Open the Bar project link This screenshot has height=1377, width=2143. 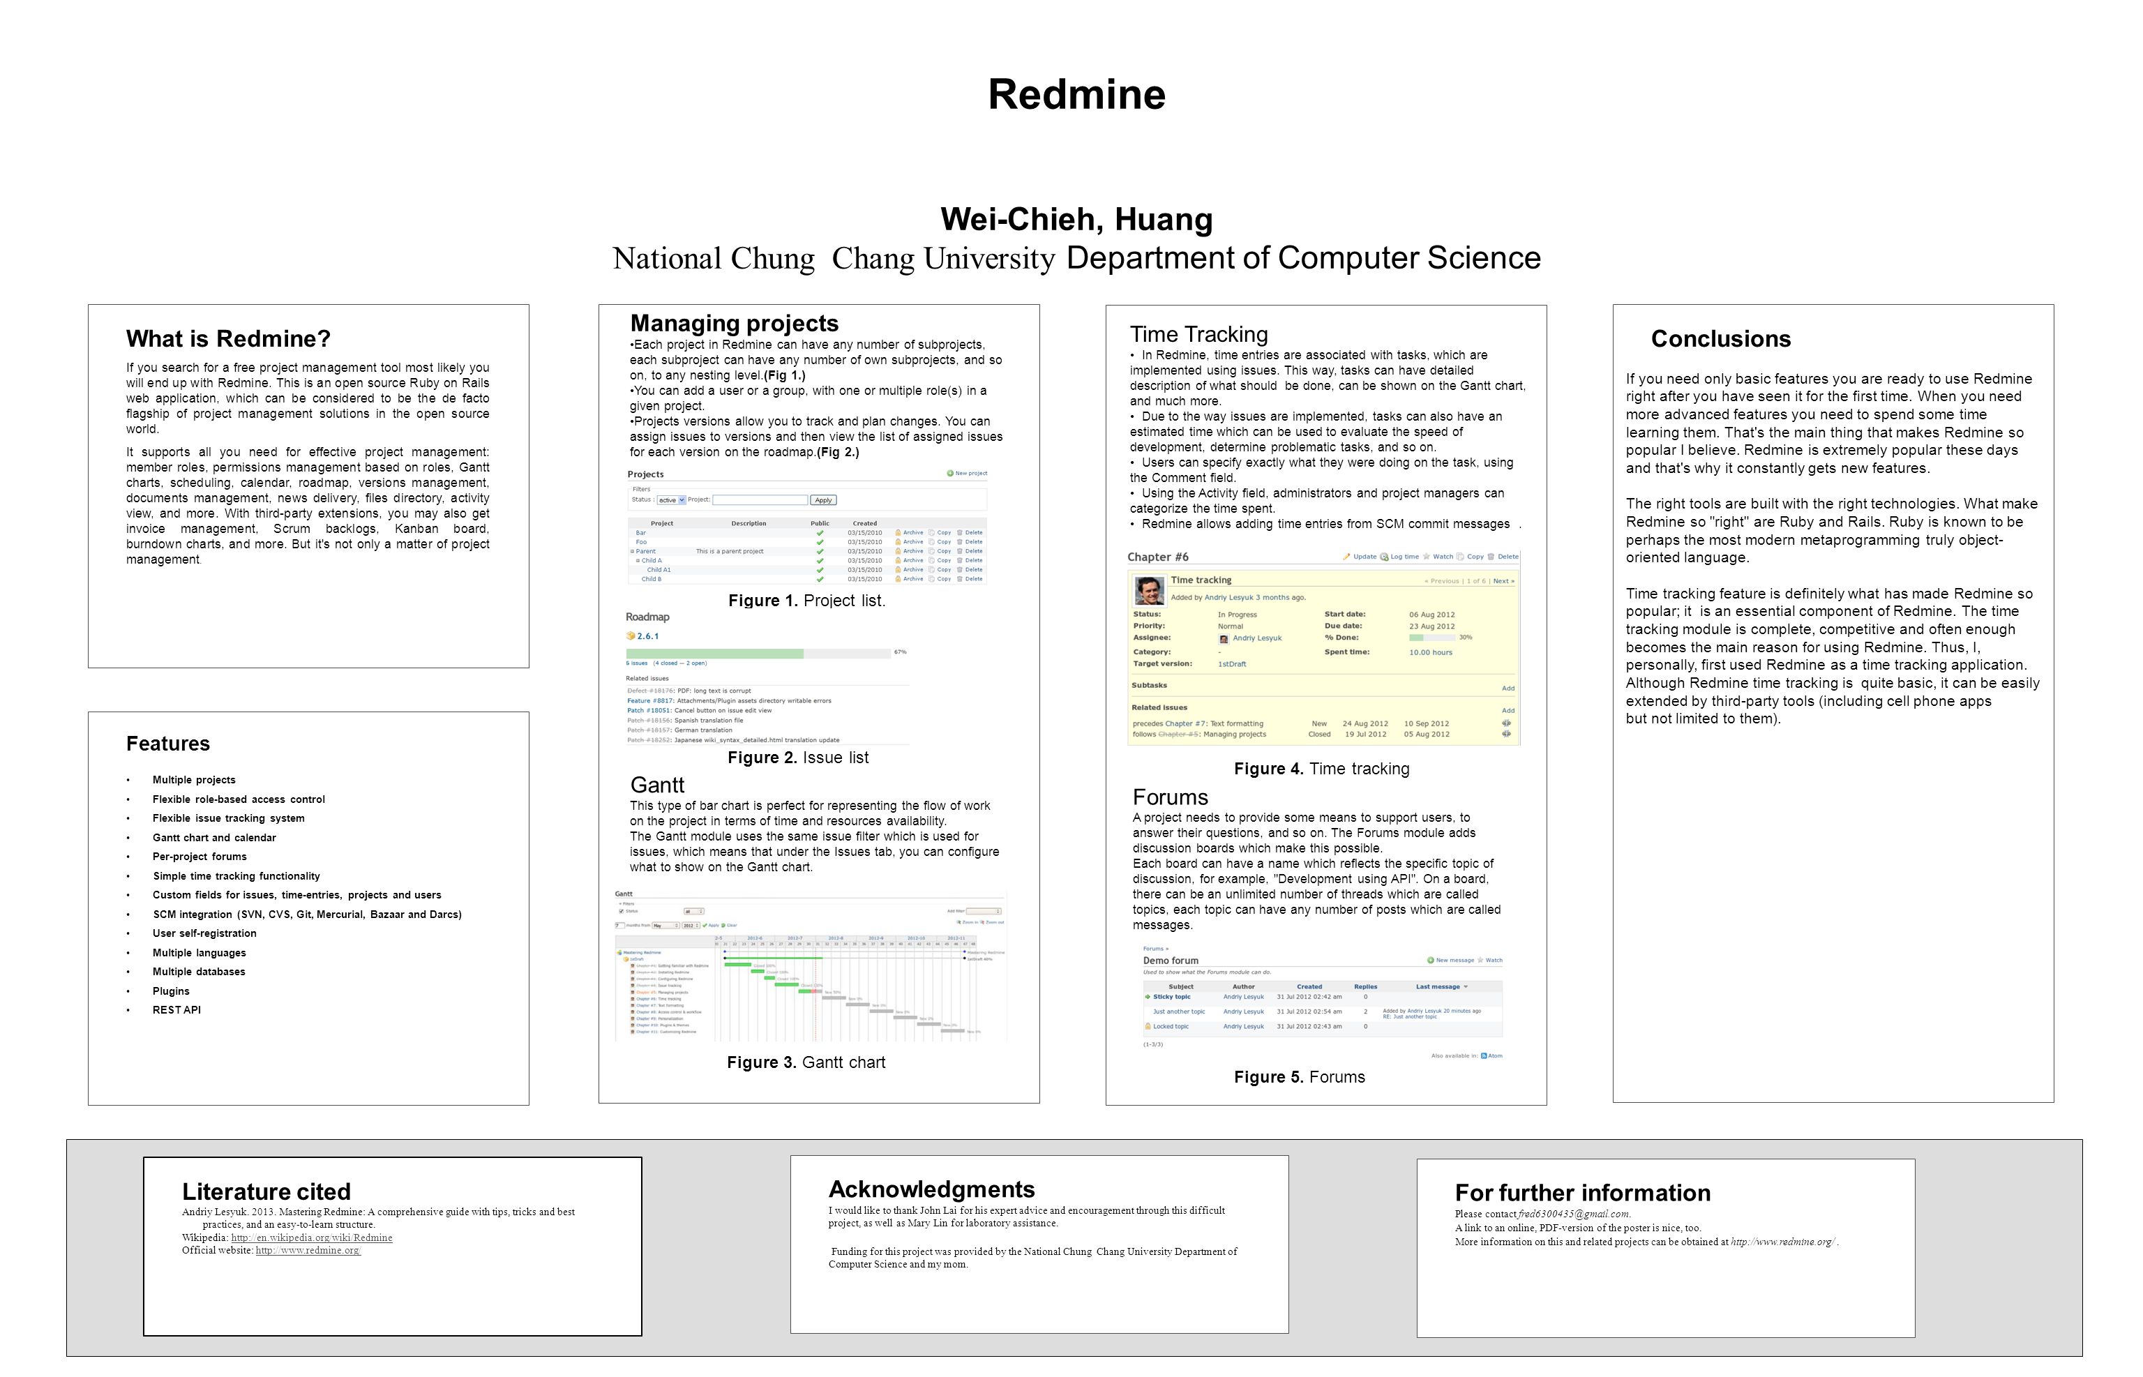(x=641, y=533)
